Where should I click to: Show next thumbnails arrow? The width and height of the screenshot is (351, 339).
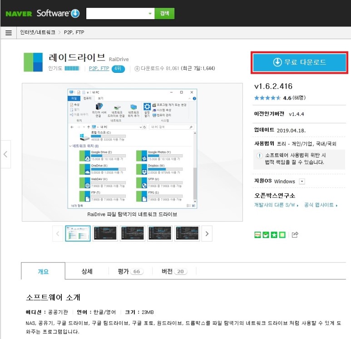coord(207,233)
